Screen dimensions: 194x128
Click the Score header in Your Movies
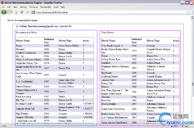click(x=176, y=41)
